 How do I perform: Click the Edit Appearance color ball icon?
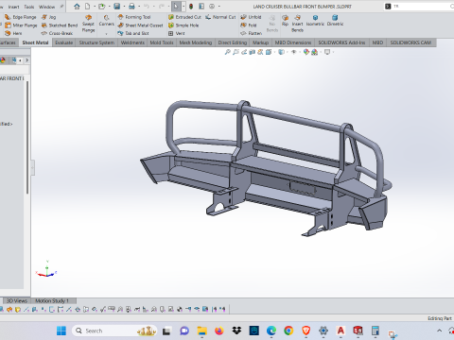306,52
